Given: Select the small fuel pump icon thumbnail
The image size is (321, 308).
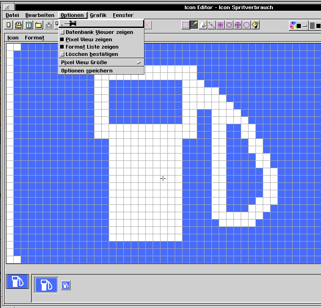Looking at the screenshot, I should 66,286.
